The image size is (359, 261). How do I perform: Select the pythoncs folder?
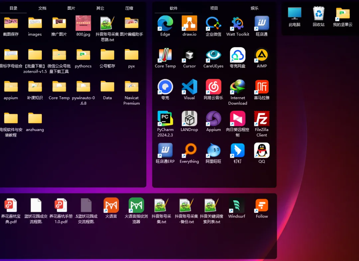[83, 55]
